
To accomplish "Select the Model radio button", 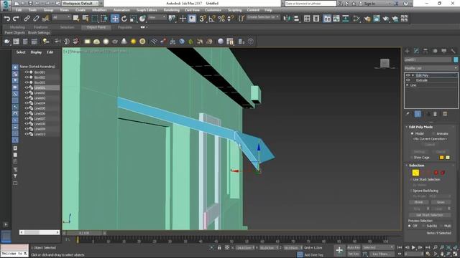I will click(412, 133).
